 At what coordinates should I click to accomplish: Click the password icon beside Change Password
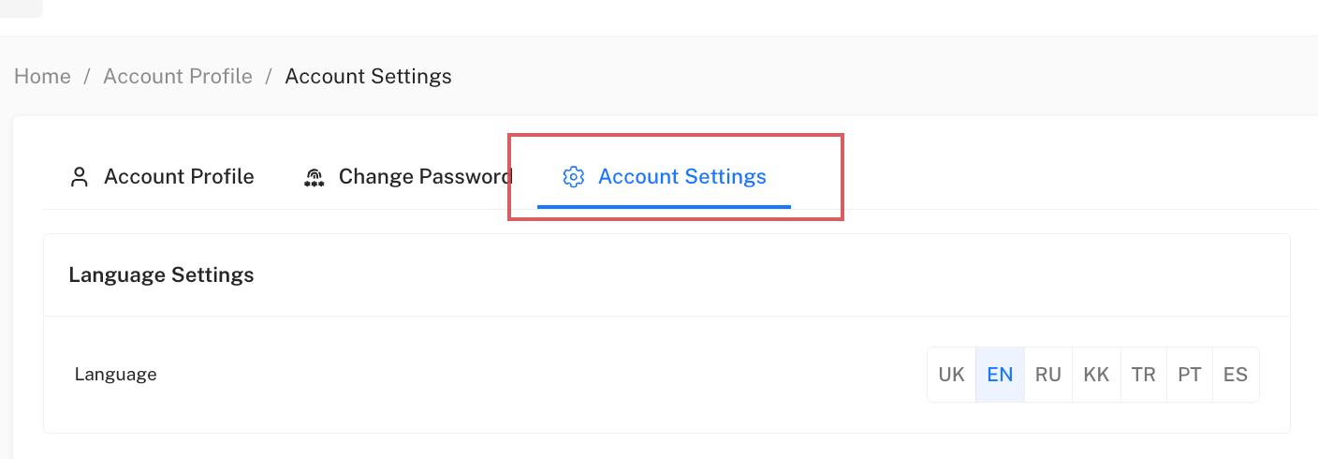coord(315,178)
